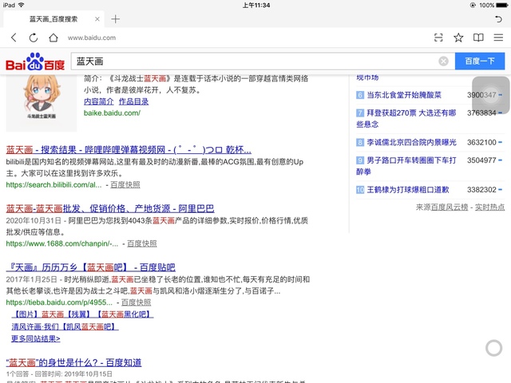Go back using the browser back arrow
511x383 pixels.
(14, 38)
